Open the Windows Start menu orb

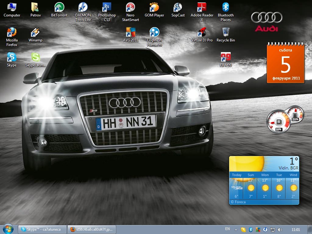pyautogui.click(x=8, y=229)
